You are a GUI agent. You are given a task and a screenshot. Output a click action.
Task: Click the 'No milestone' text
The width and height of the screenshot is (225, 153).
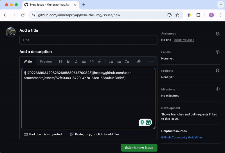[170, 96]
